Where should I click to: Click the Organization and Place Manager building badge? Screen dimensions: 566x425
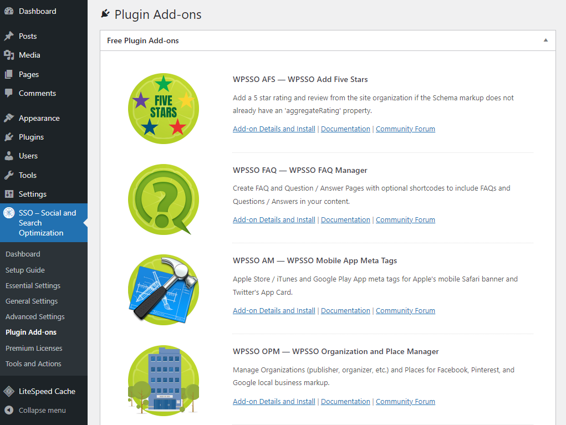tap(164, 381)
